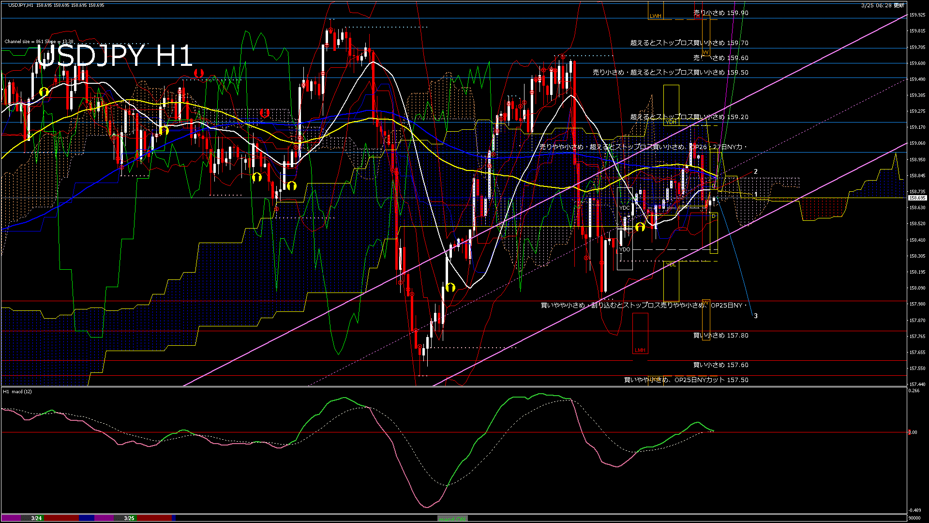The image size is (929, 523).
Task: Click the yellow YDL label box
Action: pos(671,264)
